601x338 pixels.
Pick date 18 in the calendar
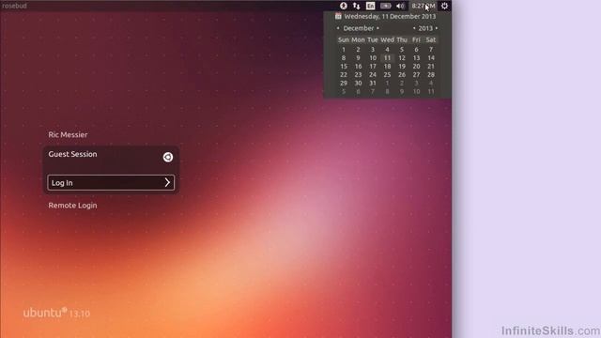tap(387, 67)
